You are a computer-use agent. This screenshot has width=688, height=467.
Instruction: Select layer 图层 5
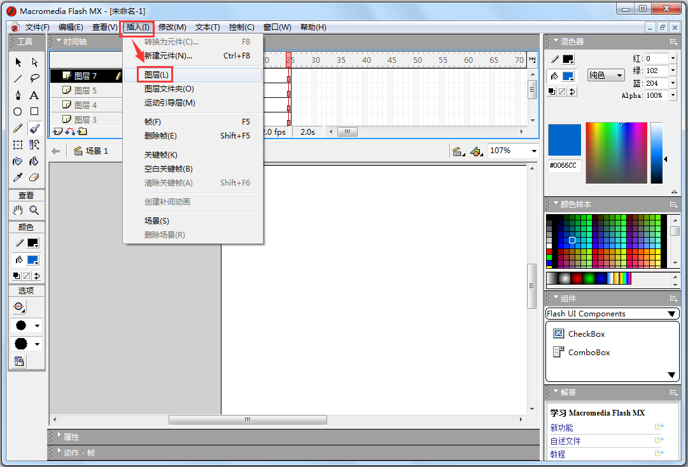[x=86, y=90]
